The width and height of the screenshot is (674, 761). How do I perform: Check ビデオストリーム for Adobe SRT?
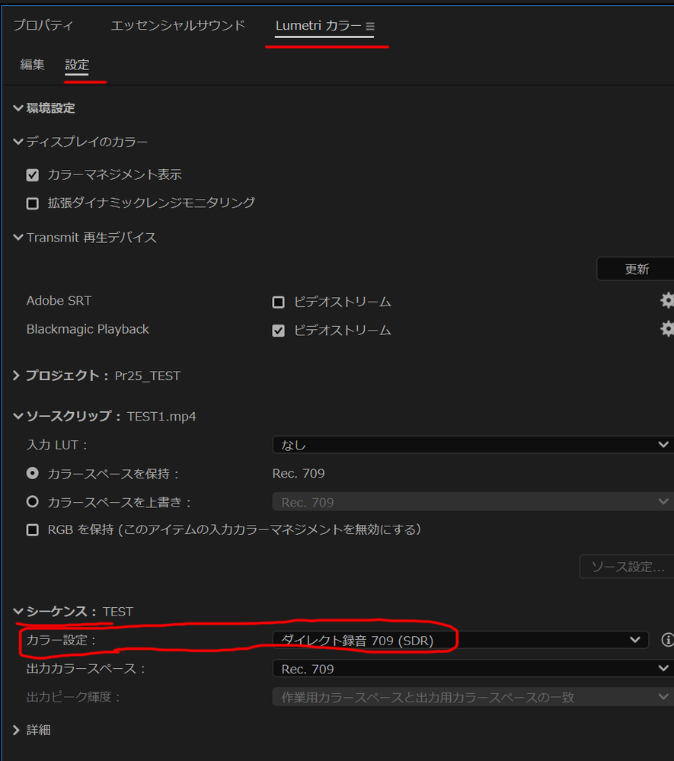pos(278,302)
